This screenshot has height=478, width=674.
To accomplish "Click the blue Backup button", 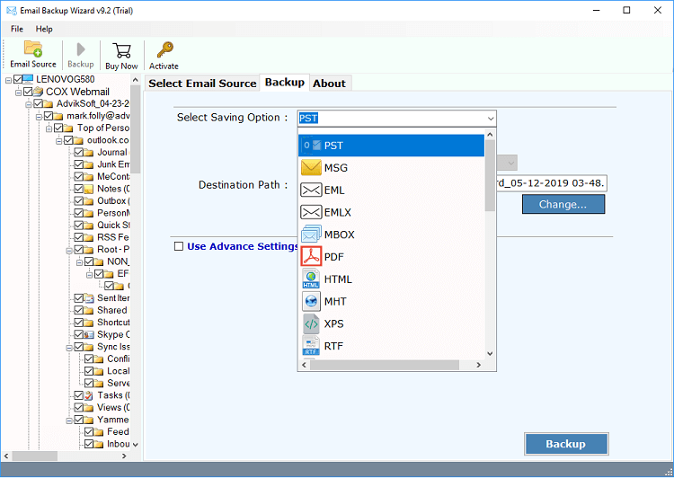I will click(566, 444).
